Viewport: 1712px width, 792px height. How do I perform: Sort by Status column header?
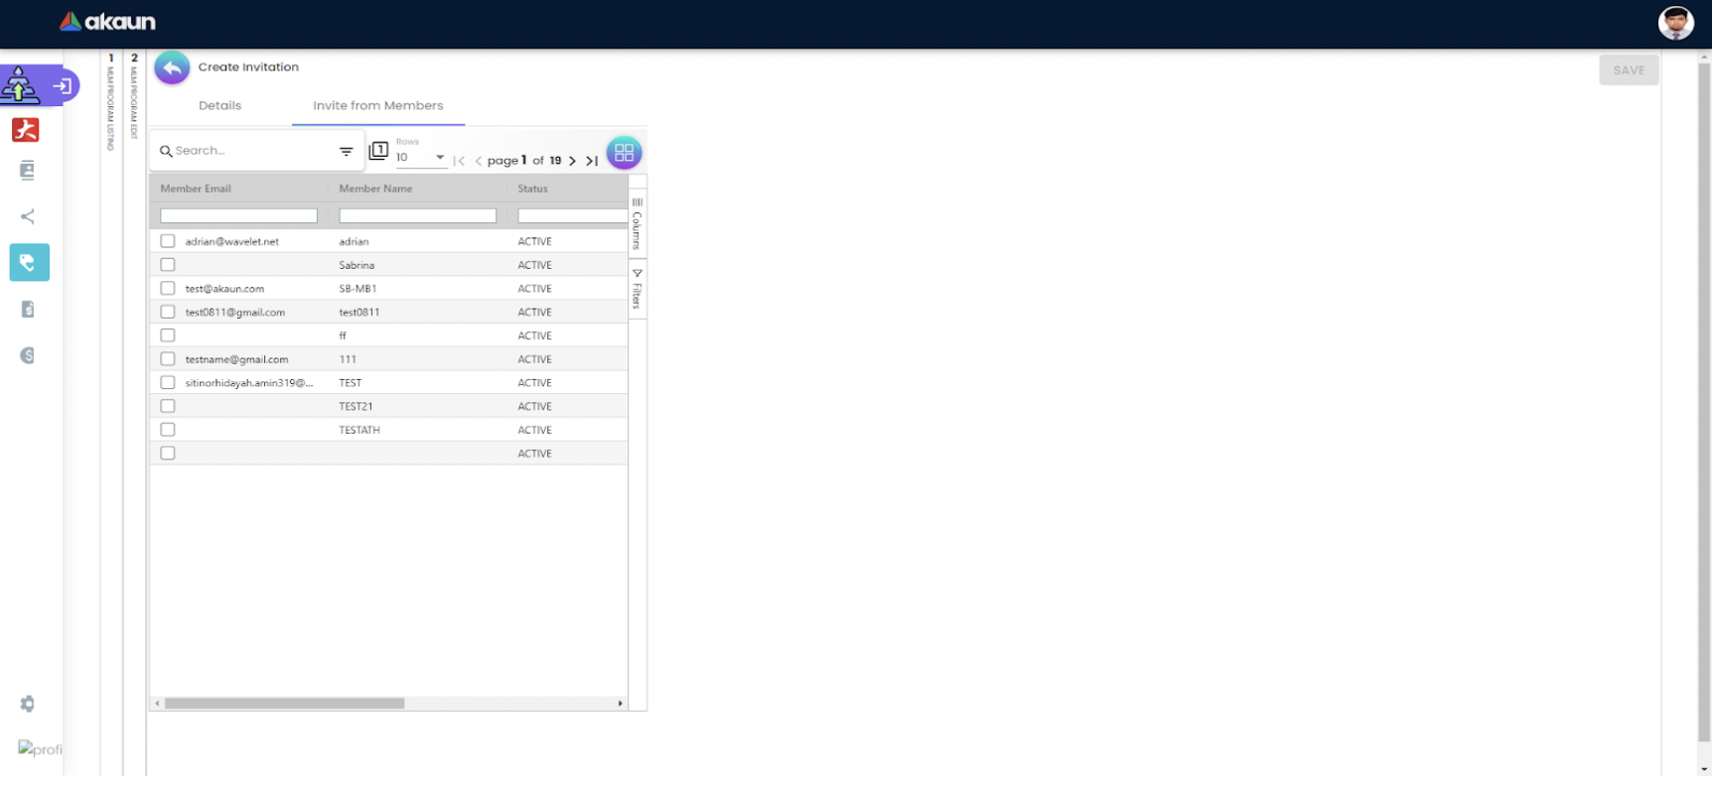pos(532,189)
